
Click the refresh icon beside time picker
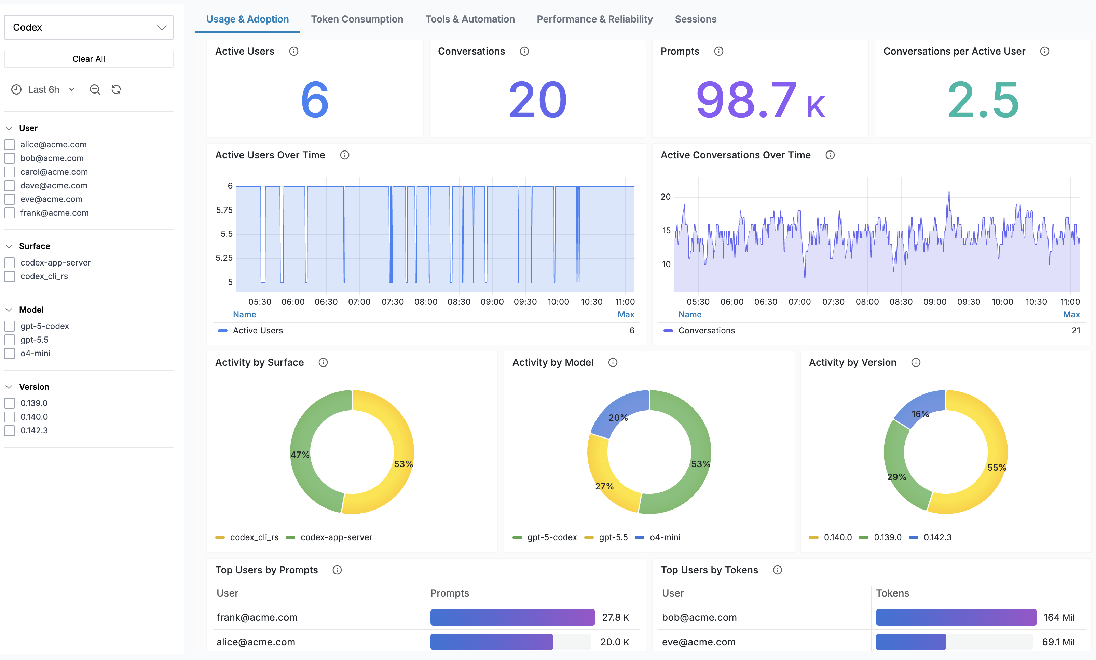116,89
